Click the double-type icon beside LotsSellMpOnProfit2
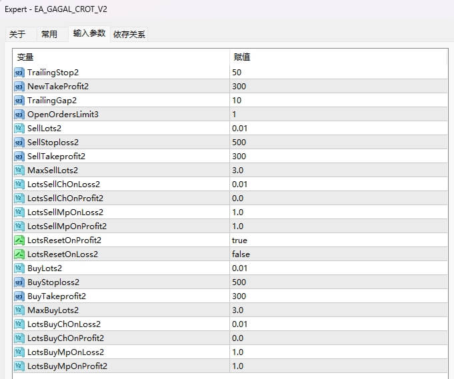Screen dimensions: 454x379 (19, 226)
